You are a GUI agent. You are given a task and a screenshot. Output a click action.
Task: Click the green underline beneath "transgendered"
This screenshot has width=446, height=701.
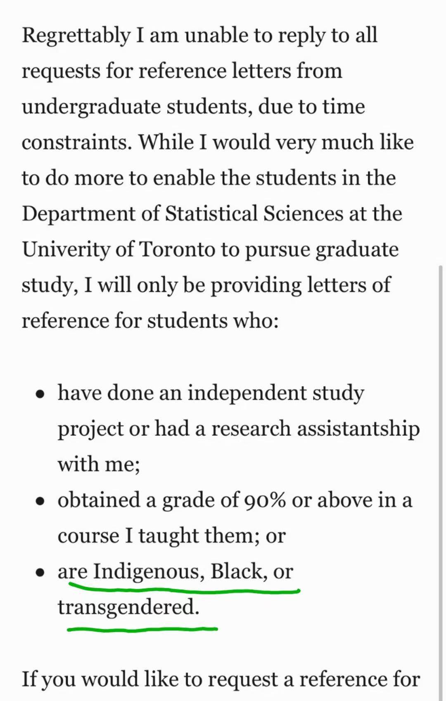coord(142,629)
